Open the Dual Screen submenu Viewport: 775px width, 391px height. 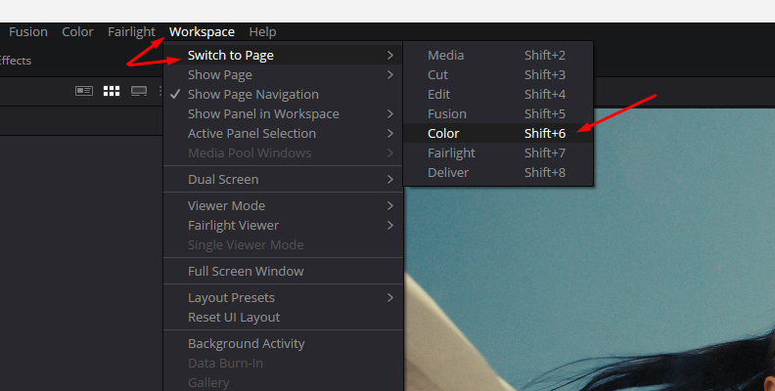[283, 179]
